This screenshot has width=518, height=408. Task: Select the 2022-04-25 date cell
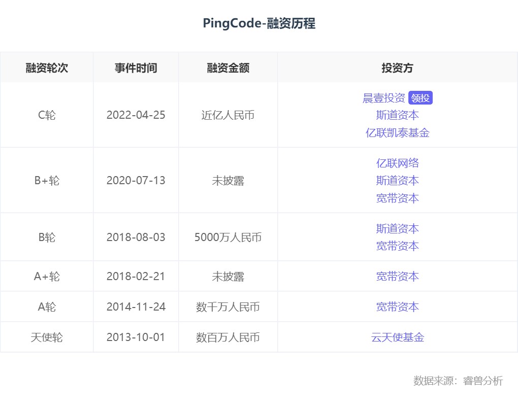coord(136,115)
